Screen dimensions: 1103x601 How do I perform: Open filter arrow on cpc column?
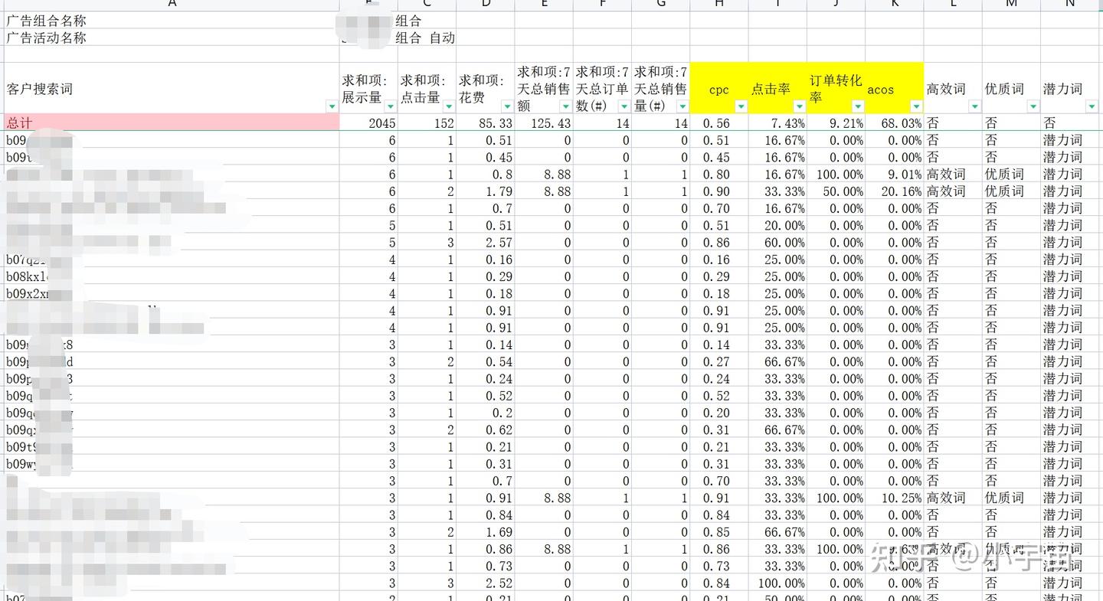741,106
